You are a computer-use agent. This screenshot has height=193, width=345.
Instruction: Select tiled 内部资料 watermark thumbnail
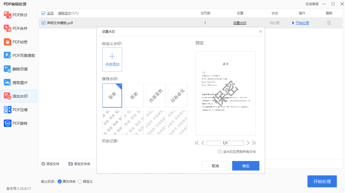(x=156, y=123)
